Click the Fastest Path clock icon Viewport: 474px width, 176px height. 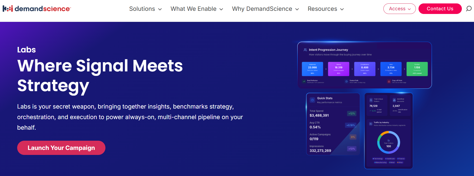click(x=346, y=81)
